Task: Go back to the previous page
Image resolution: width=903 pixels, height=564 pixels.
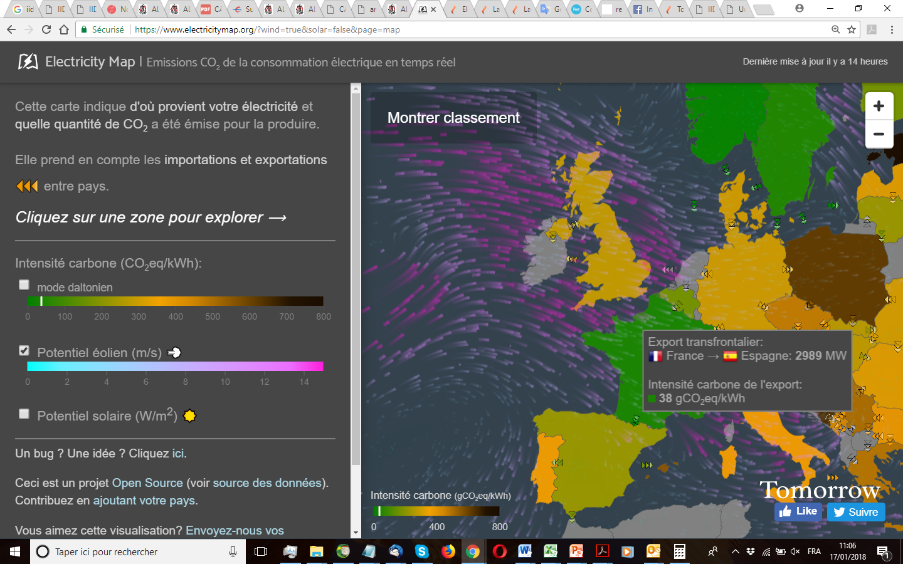Action: (11, 29)
